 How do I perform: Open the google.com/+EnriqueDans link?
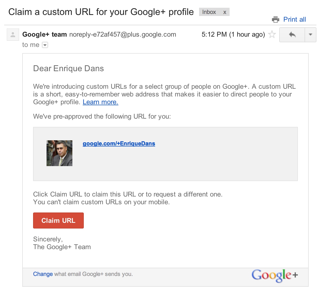click(x=119, y=144)
